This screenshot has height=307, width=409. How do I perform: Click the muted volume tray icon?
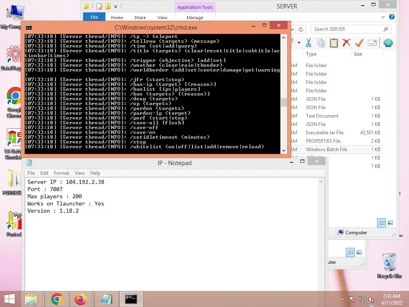coord(371,299)
